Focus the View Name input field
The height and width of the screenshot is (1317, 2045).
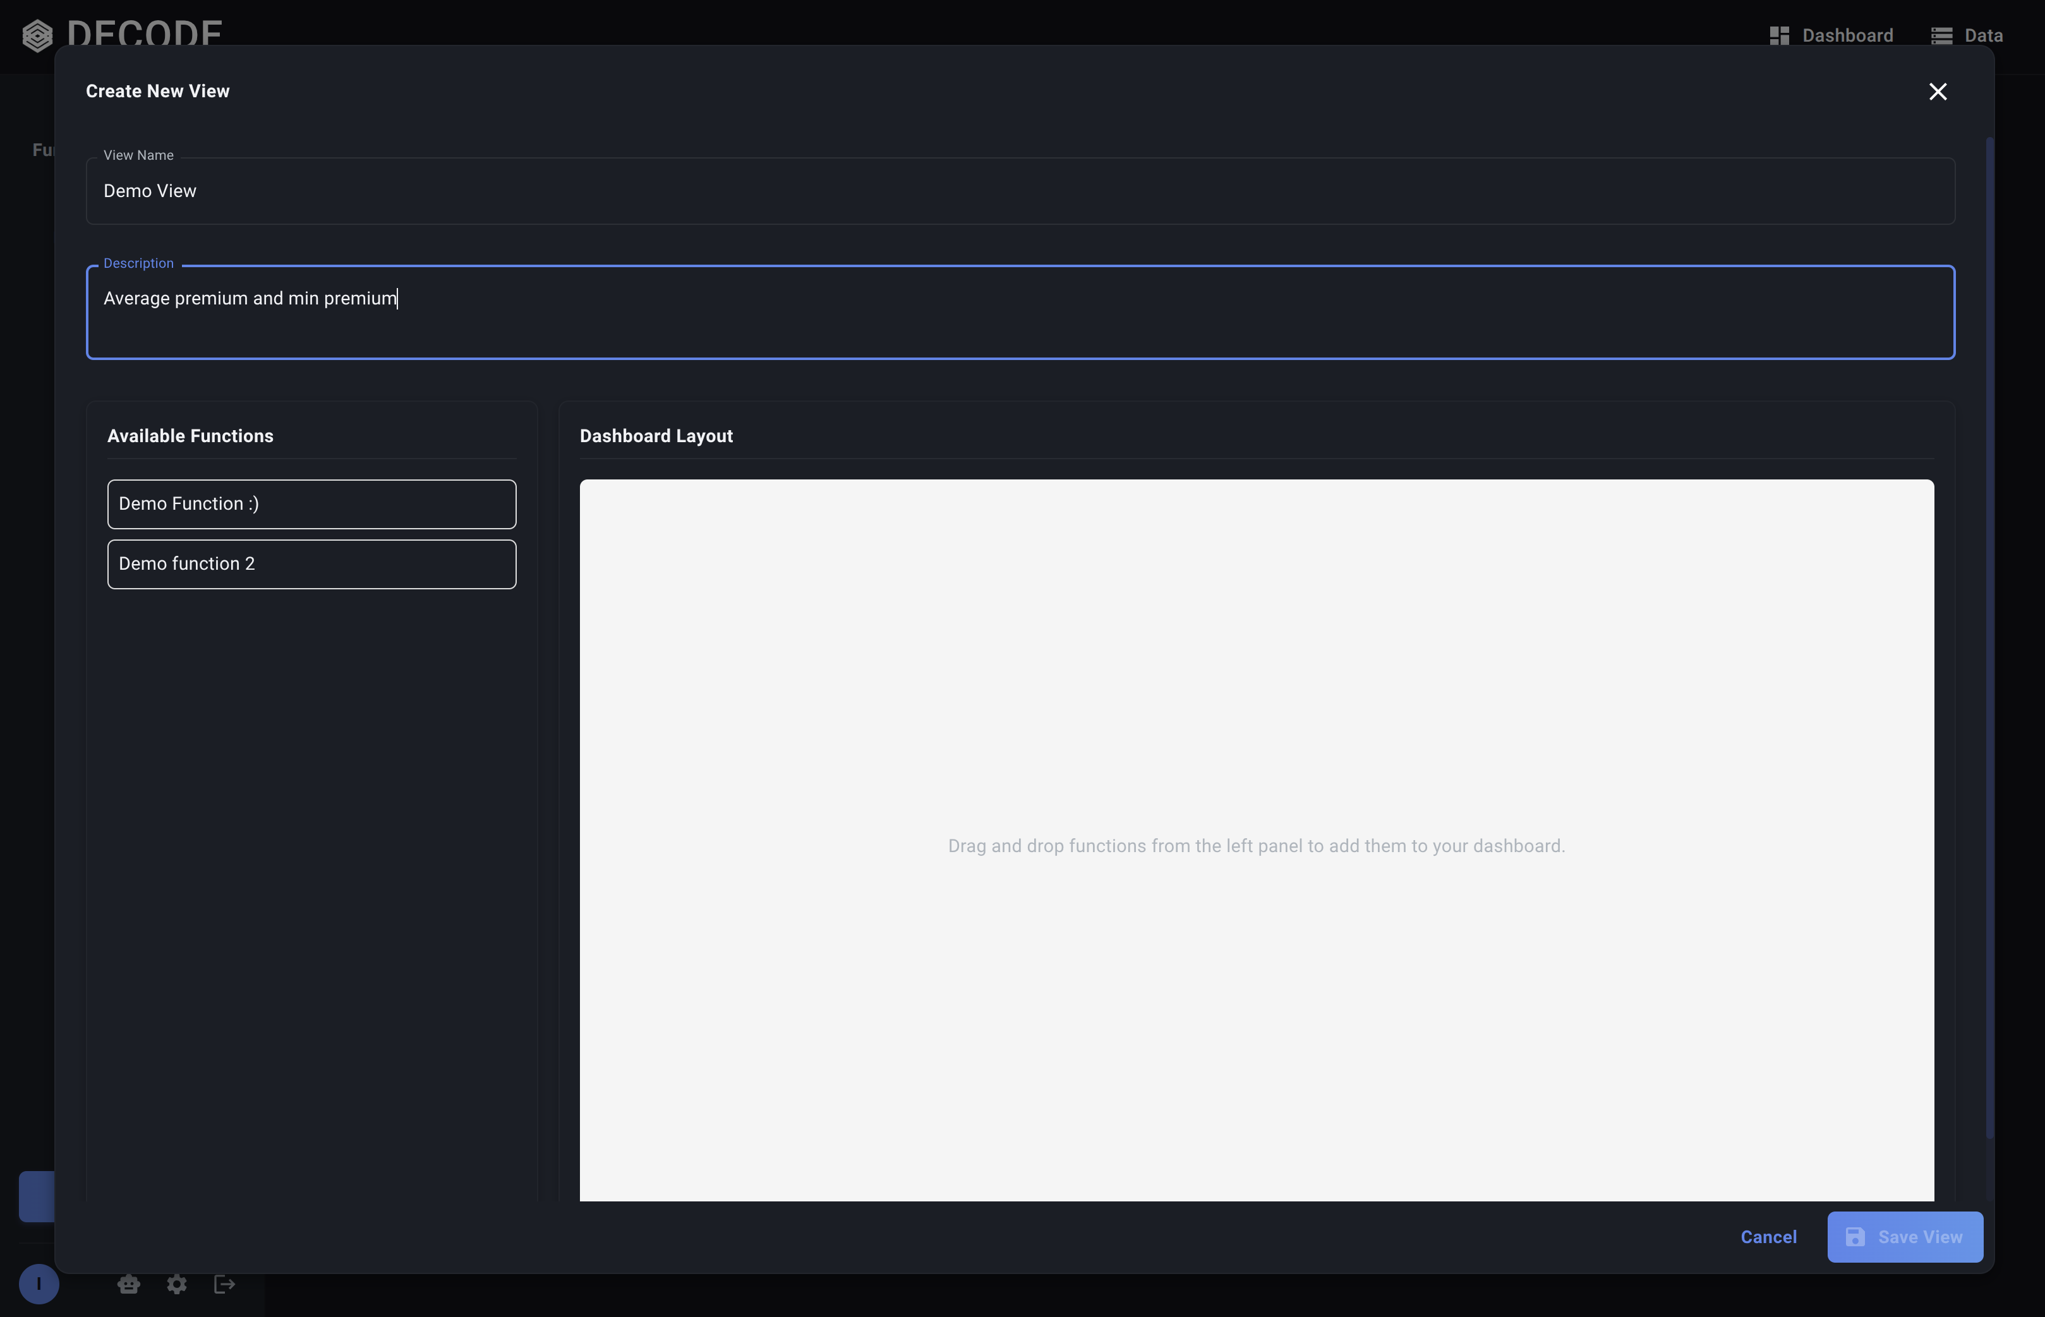pos(1020,191)
